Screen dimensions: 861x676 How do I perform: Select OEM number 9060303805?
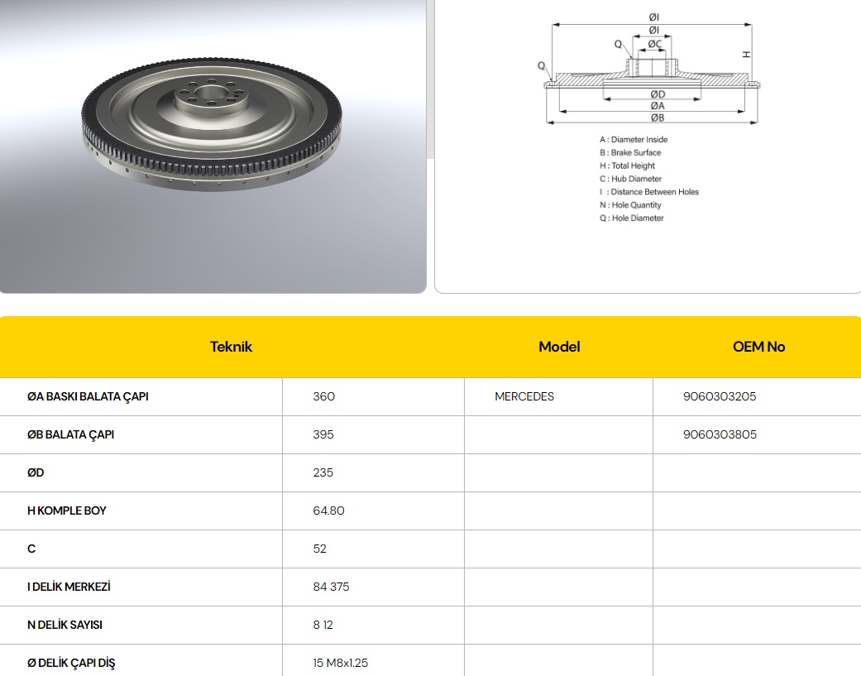[x=720, y=434]
